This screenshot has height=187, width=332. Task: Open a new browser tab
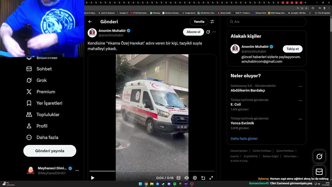305,3
